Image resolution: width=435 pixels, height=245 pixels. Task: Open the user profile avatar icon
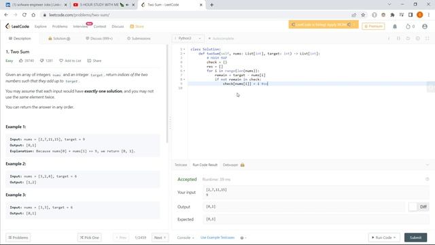click(x=425, y=27)
